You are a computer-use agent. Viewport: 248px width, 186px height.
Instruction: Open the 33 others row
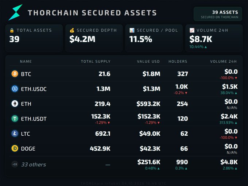(x=124, y=164)
